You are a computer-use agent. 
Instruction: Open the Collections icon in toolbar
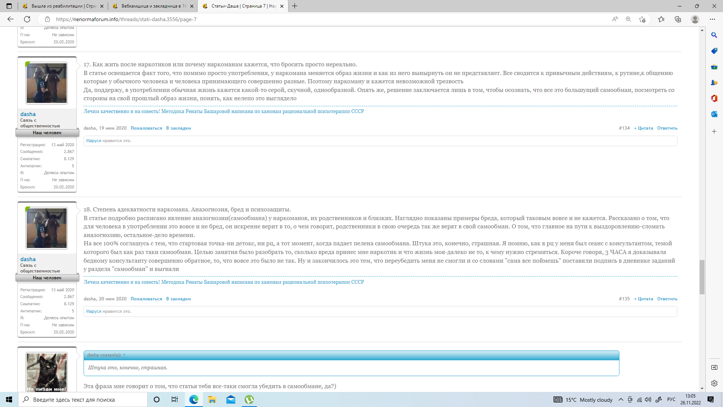678,19
